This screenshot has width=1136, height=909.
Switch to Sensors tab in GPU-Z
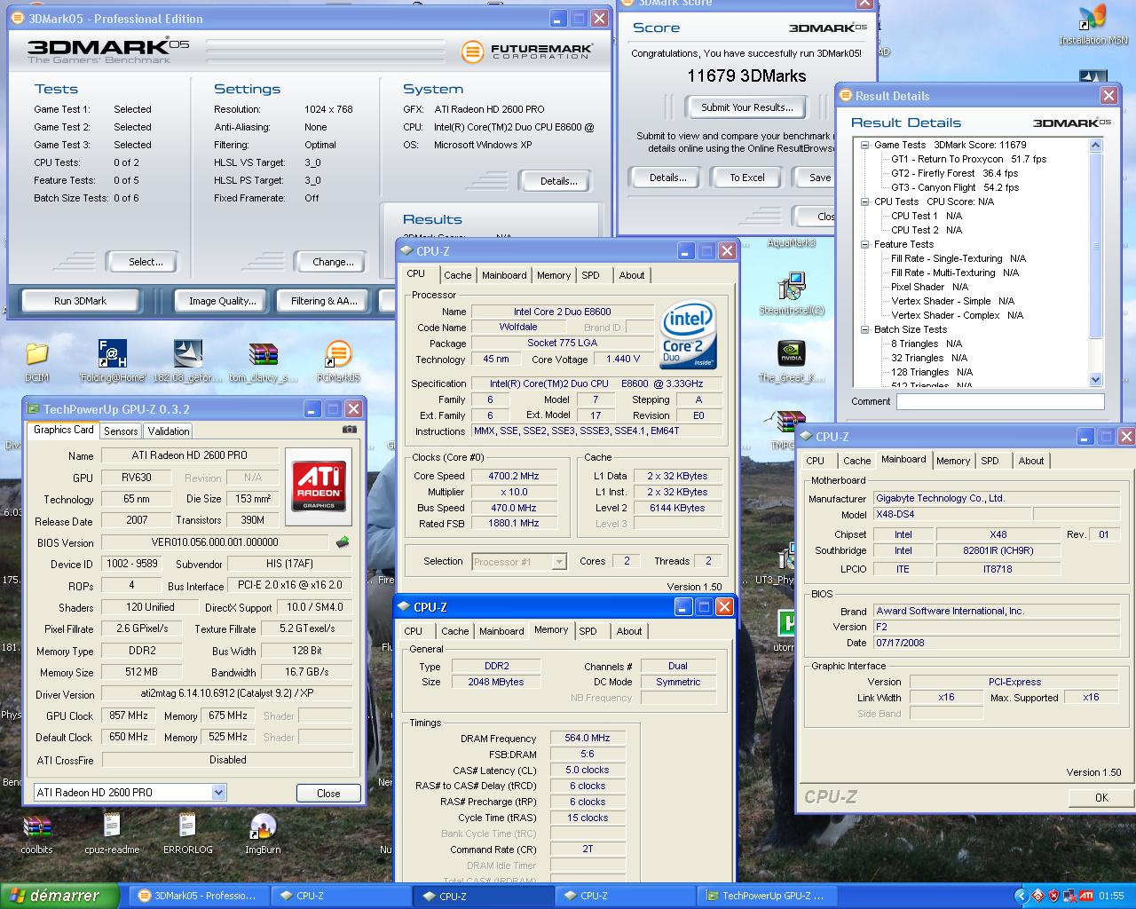pyautogui.click(x=121, y=431)
